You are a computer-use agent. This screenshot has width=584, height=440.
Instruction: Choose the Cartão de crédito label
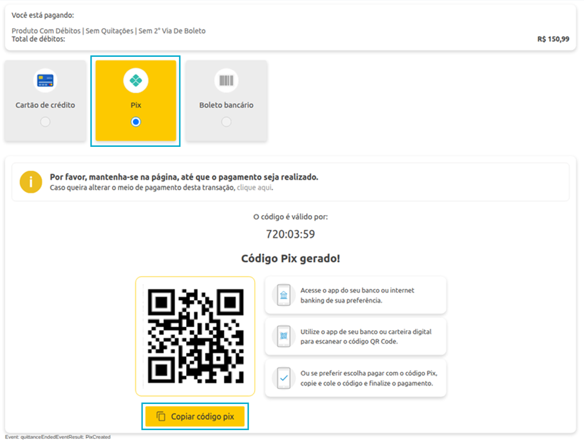(x=45, y=105)
